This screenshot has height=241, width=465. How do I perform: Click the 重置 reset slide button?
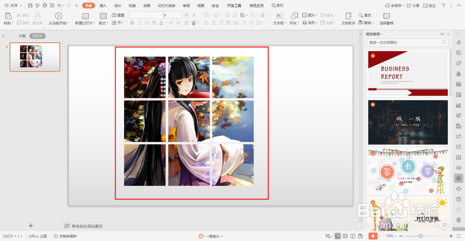click(x=118, y=15)
